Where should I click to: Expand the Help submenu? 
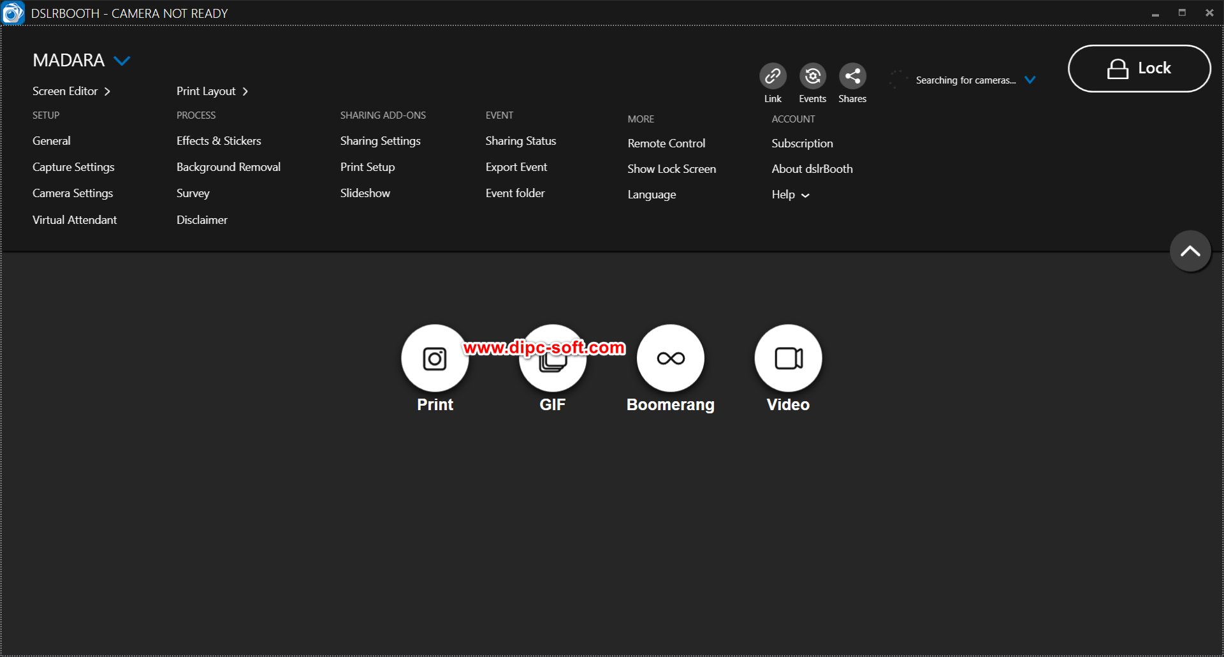(790, 195)
